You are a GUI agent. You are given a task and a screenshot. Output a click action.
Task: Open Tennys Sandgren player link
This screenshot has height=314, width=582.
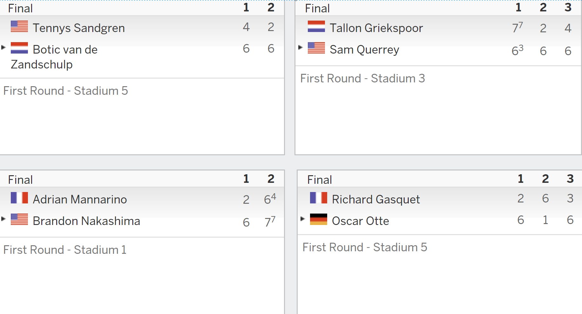pyautogui.click(x=79, y=28)
